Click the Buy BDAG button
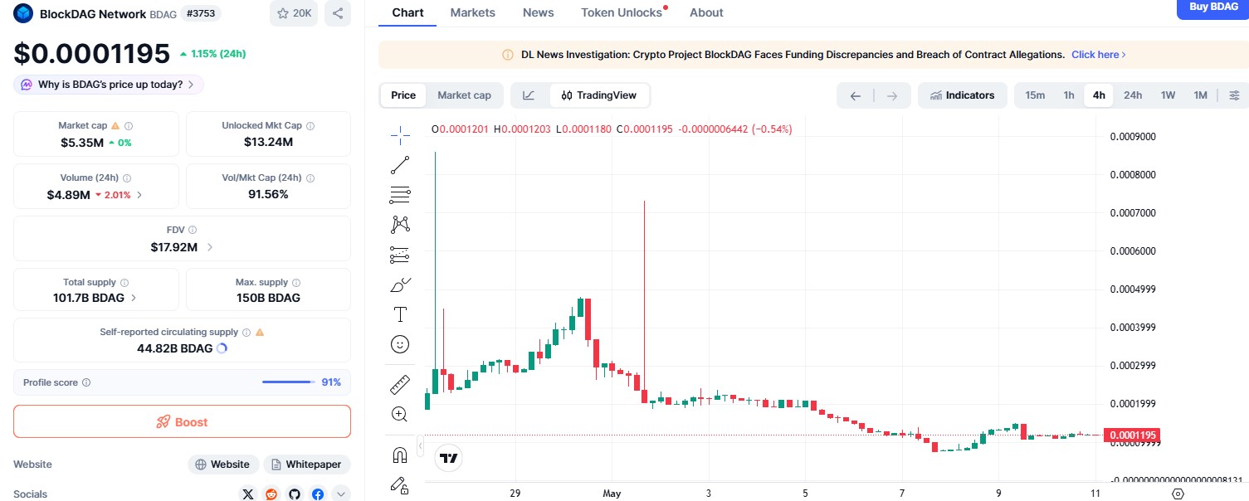This screenshot has width=1249, height=501. point(1212,7)
